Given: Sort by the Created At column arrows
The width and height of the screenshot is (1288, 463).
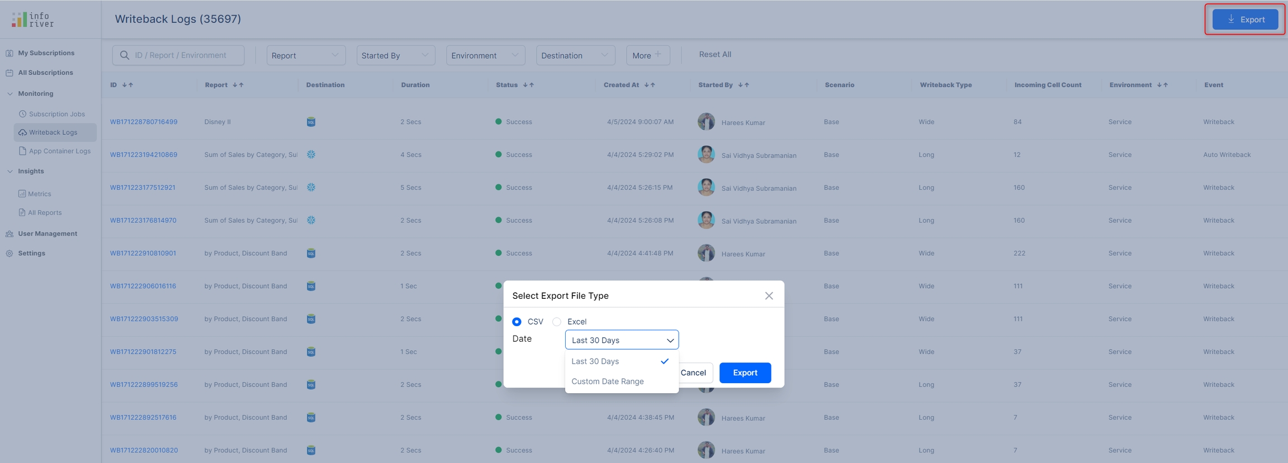Looking at the screenshot, I should [x=650, y=85].
